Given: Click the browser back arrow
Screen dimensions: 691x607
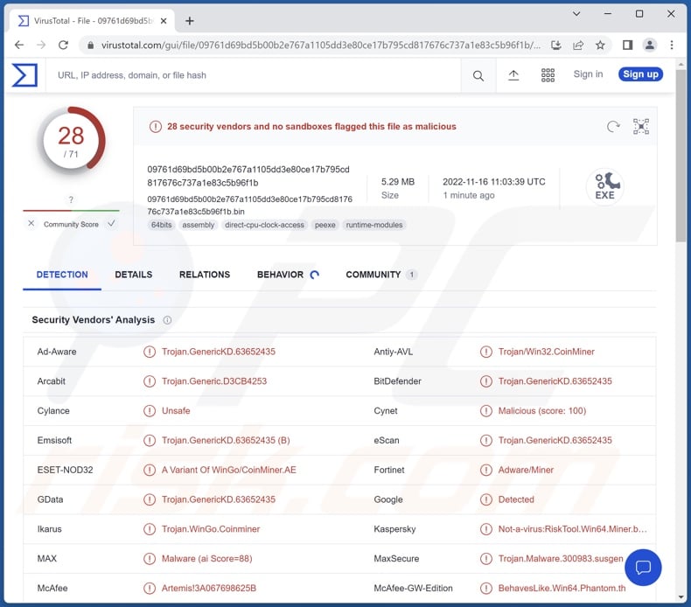Looking at the screenshot, I should 19,45.
